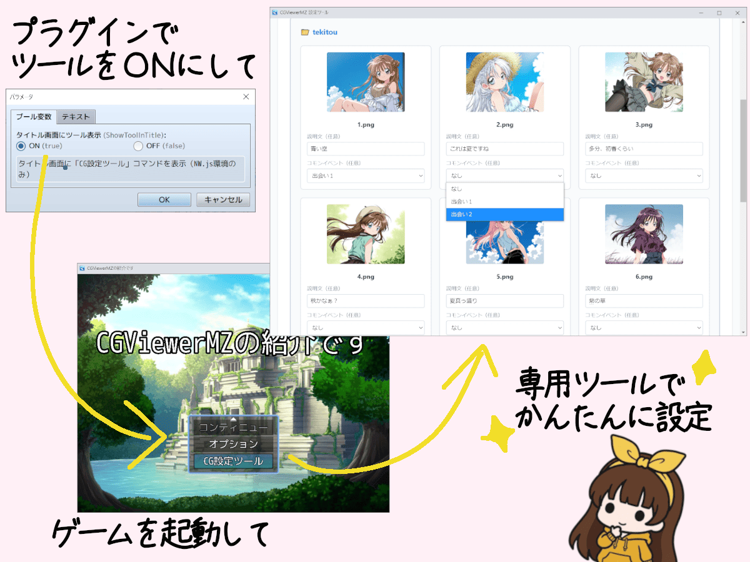Open the 2.png thumbnail image
This screenshot has width=750, height=562.
[505, 82]
